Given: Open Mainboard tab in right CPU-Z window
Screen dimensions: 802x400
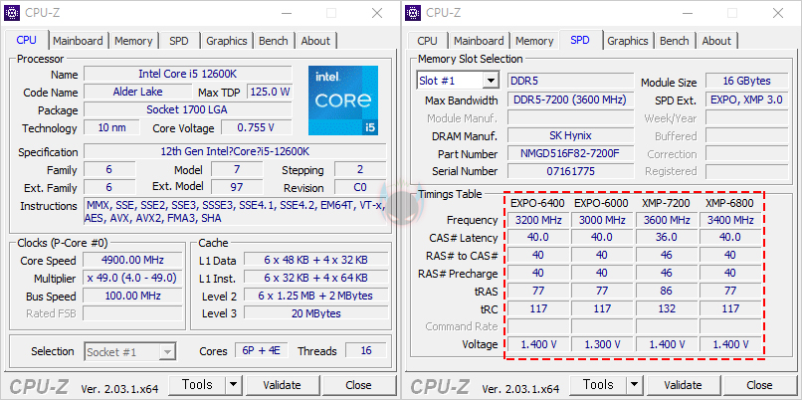Looking at the screenshot, I should 479,41.
